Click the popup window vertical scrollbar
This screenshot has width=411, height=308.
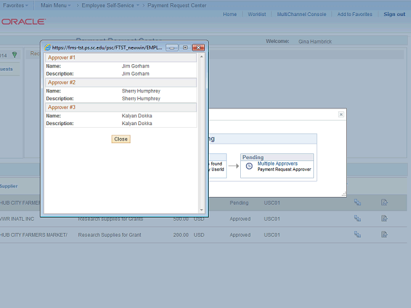click(202, 128)
